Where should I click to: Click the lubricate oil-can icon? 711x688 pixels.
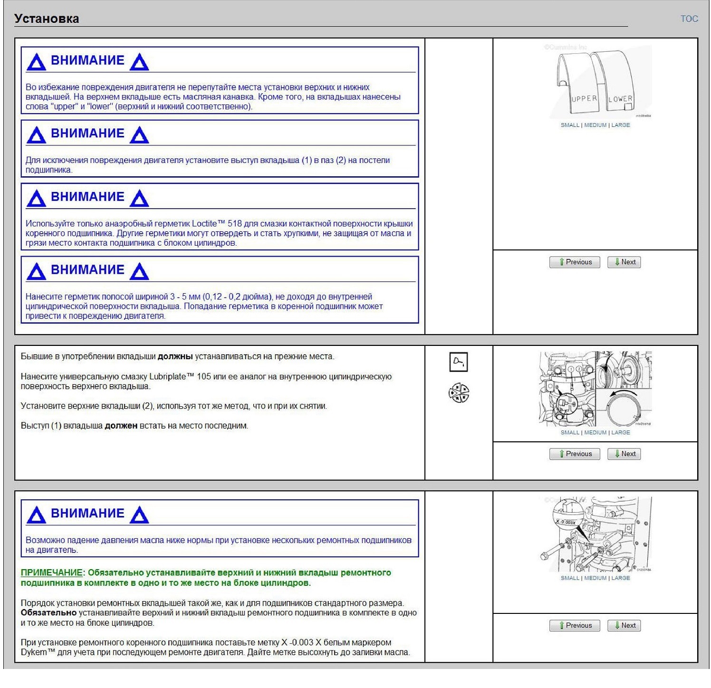click(x=459, y=362)
